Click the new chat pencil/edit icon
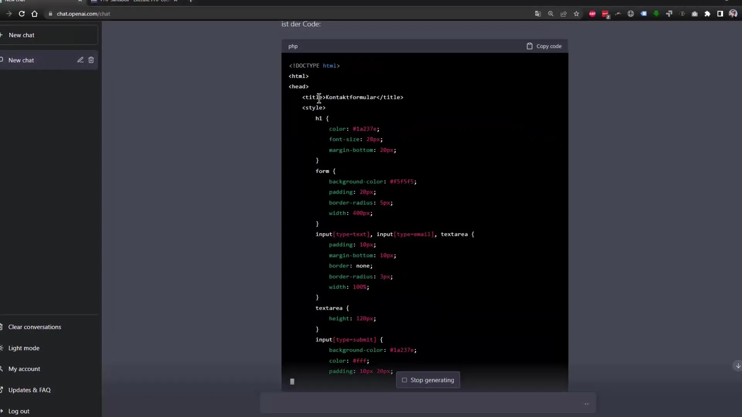Image resolution: width=742 pixels, height=417 pixels. pos(80,60)
